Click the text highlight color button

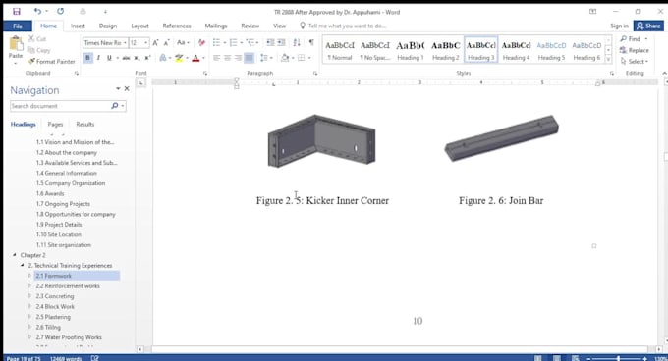tap(179, 58)
